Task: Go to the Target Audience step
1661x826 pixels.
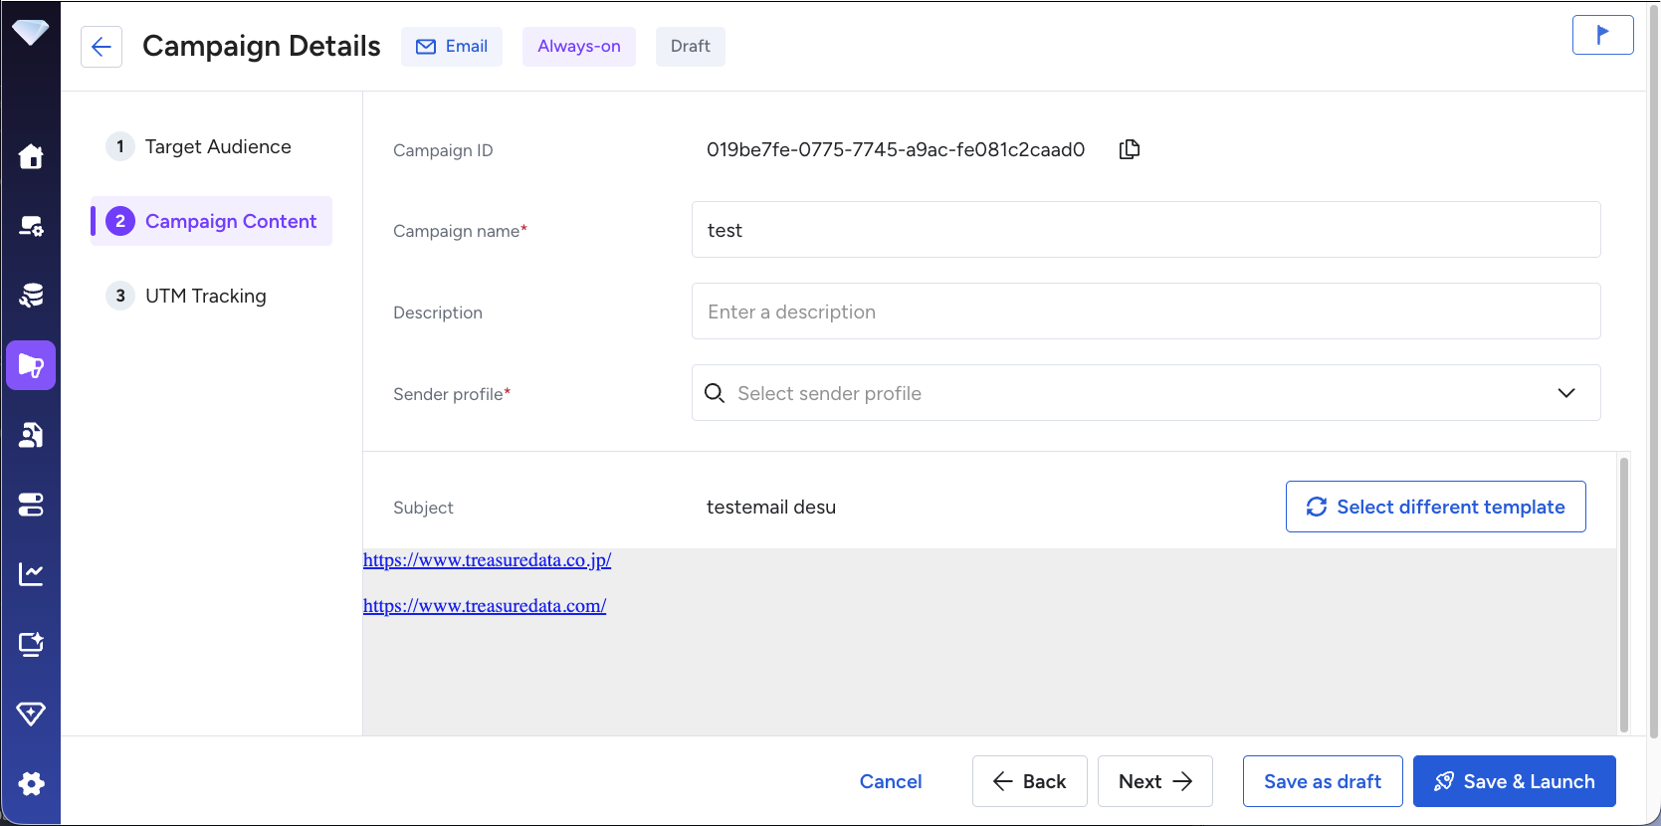Action: point(218,146)
